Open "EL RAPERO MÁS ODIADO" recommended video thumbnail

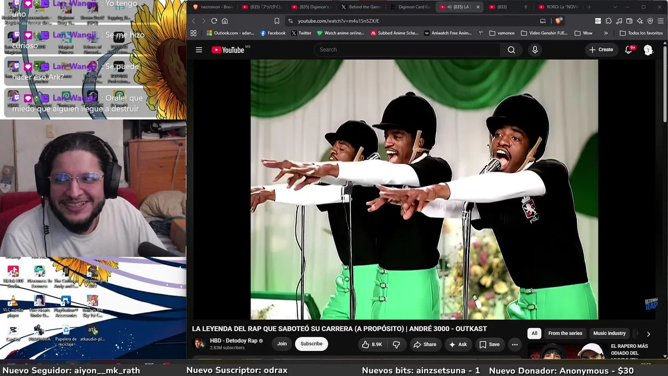point(567,351)
